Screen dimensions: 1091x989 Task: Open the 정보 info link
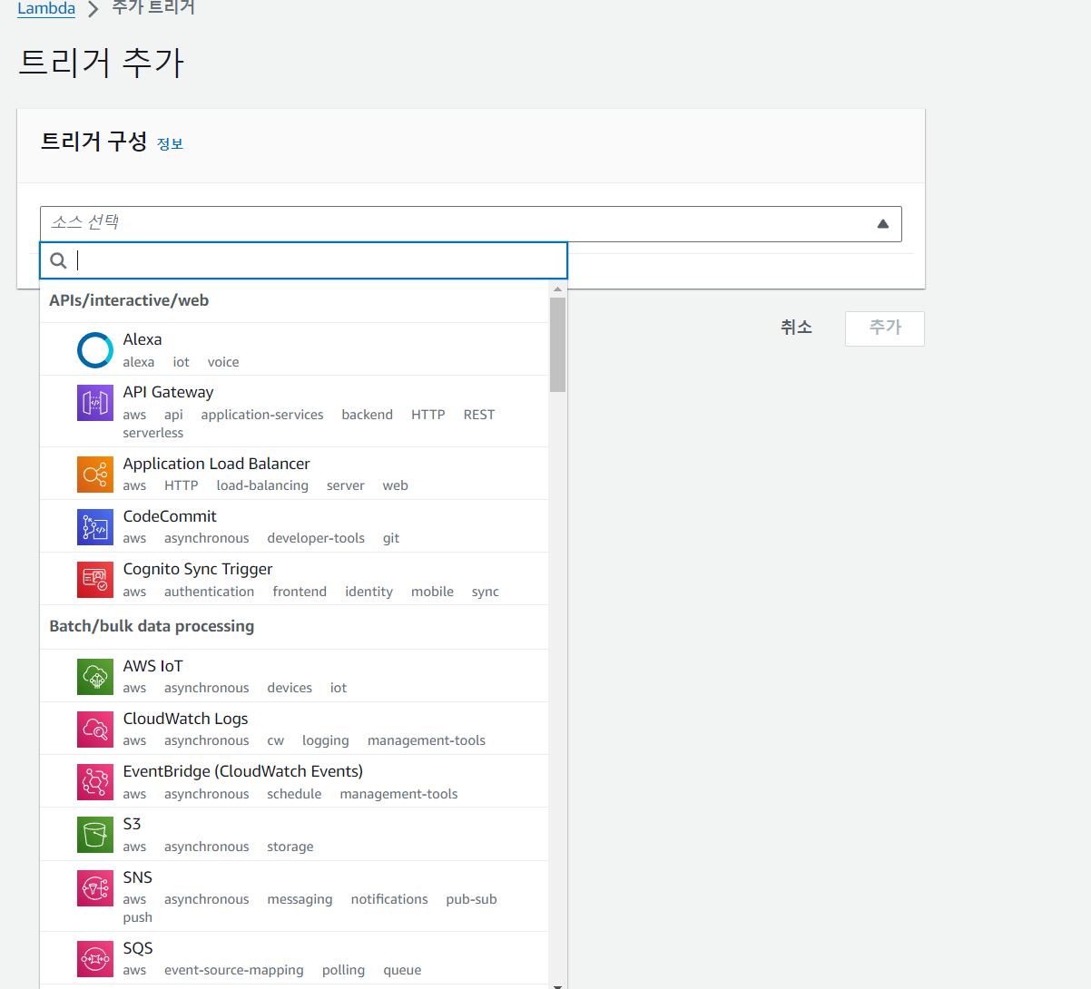tap(170, 143)
